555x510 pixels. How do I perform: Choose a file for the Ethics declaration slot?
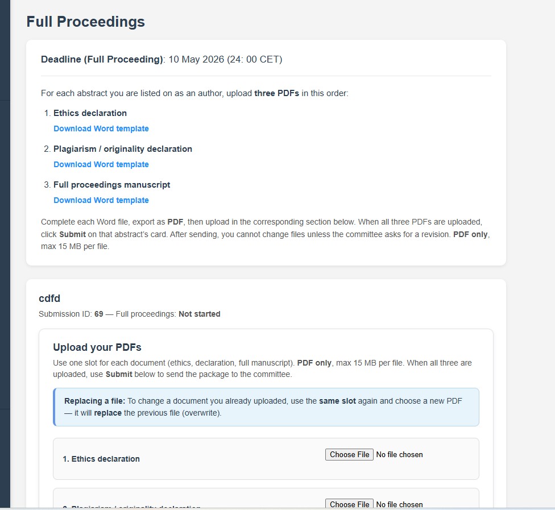point(349,454)
